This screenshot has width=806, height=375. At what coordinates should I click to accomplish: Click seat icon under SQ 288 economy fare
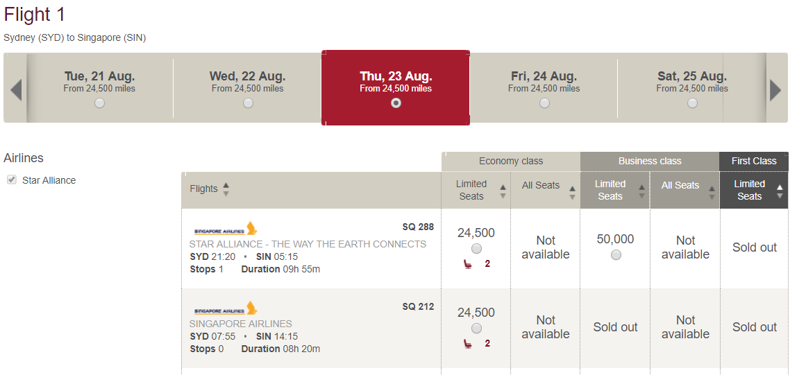pyautogui.click(x=468, y=265)
